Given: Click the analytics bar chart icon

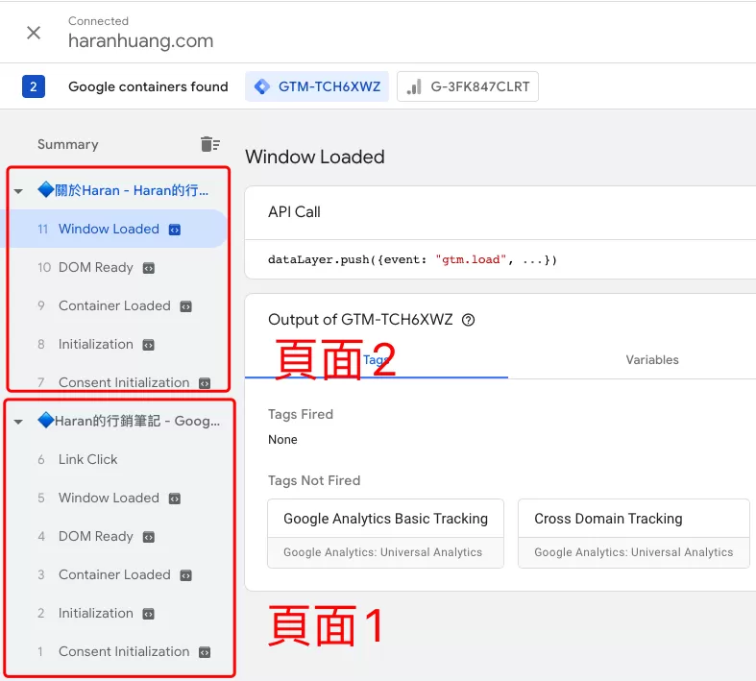Looking at the screenshot, I should (x=414, y=86).
